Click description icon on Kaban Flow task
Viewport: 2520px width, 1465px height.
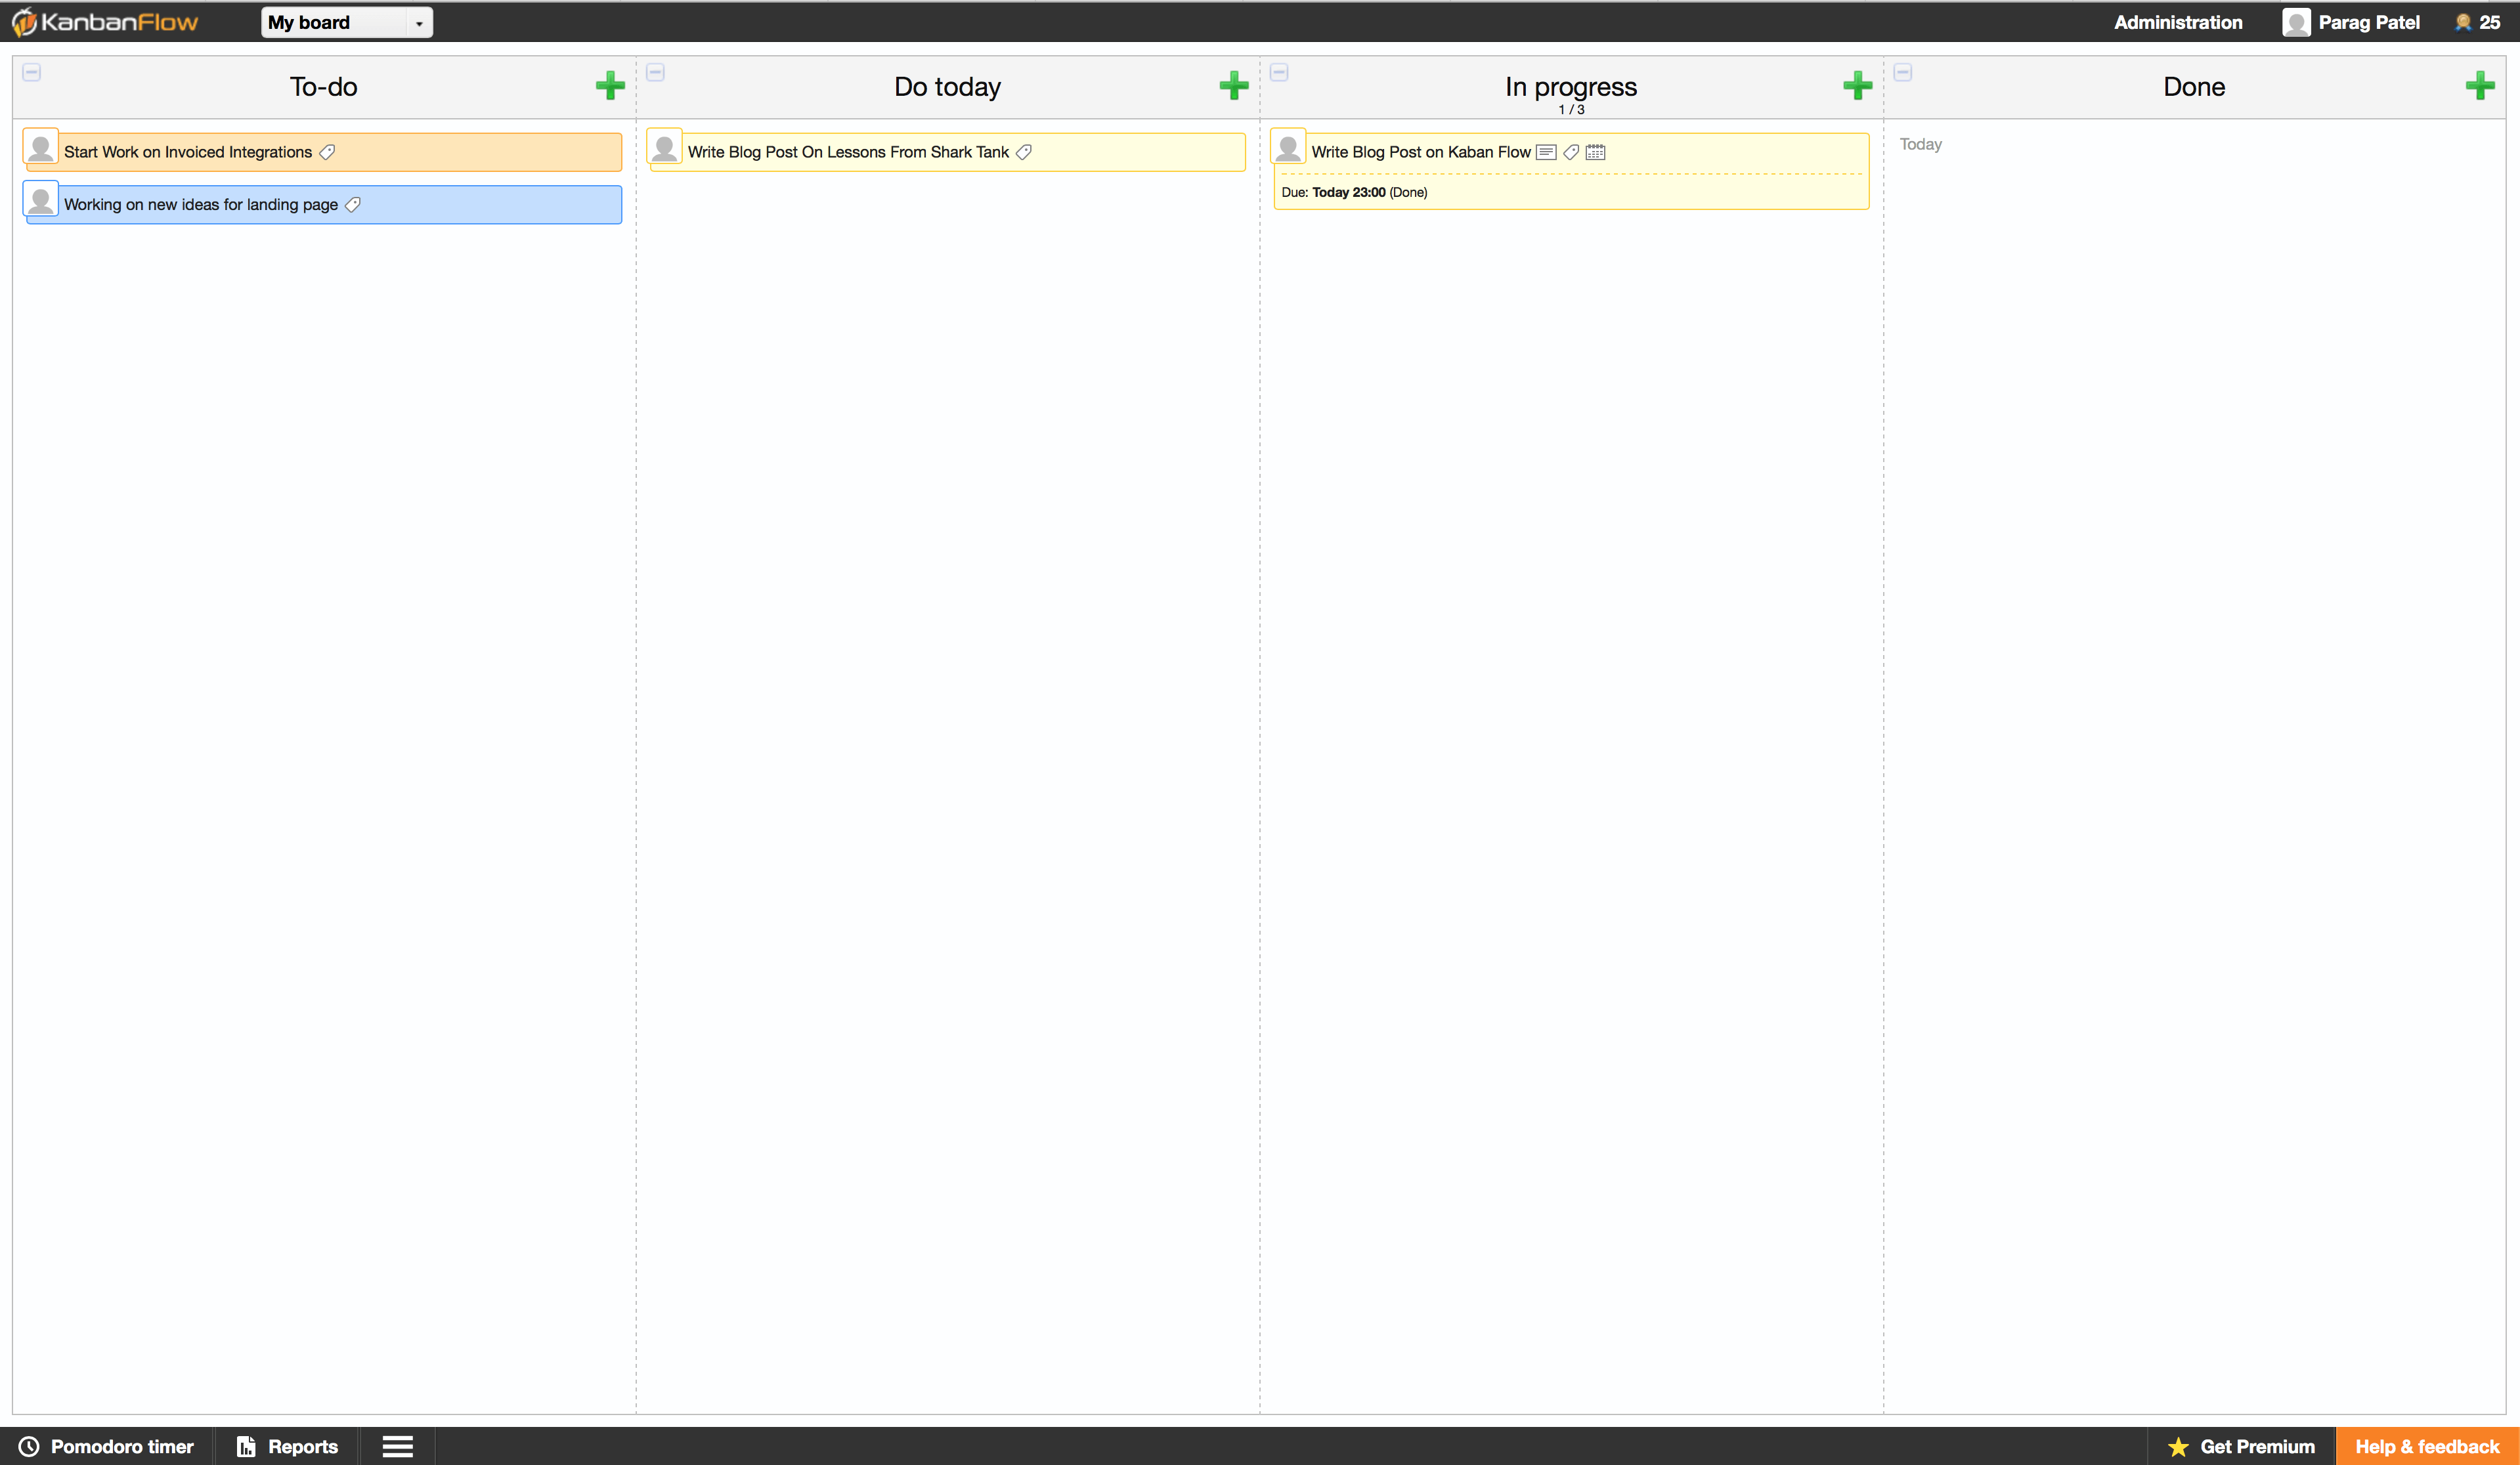click(x=1546, y=152)
